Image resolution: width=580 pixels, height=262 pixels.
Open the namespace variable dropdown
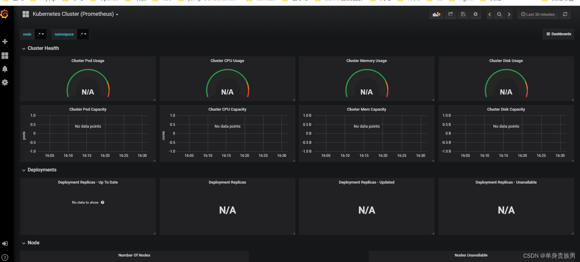pos(83,34)
